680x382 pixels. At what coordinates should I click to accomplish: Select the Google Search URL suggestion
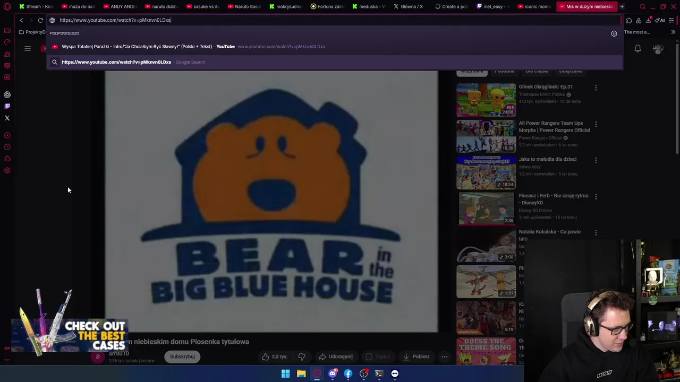[335, 62]
